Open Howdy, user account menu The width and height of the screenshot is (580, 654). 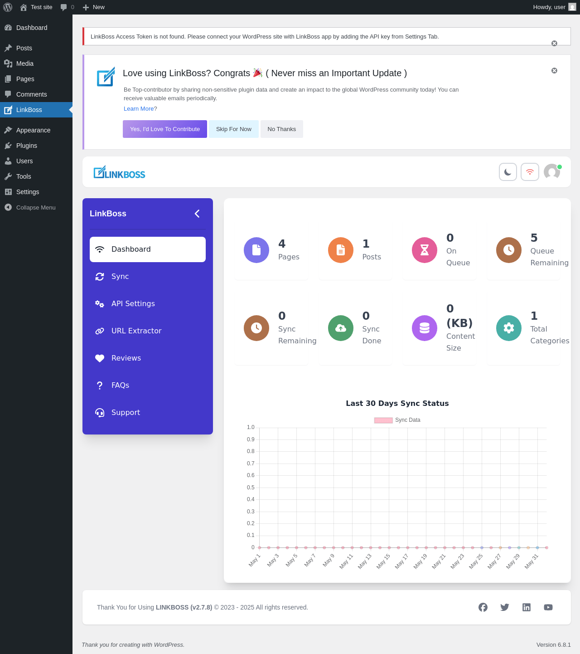[554, 7]
